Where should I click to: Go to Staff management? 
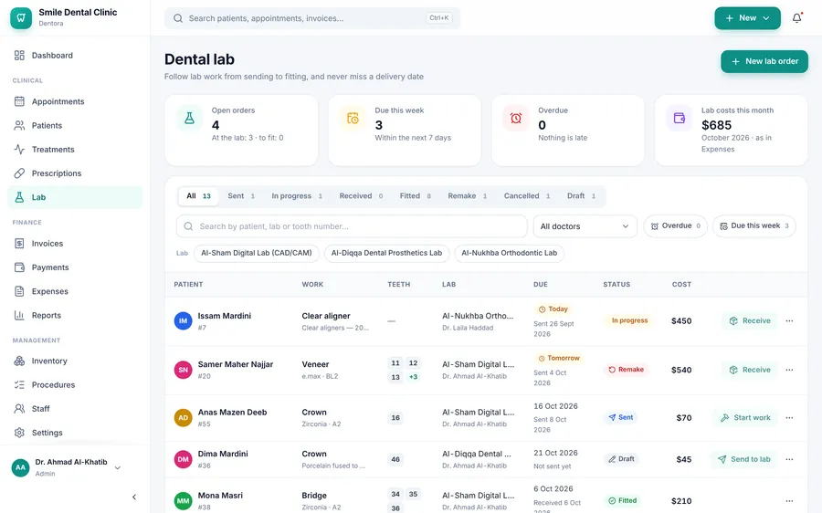pyautogui.click(x=75, y=409)
